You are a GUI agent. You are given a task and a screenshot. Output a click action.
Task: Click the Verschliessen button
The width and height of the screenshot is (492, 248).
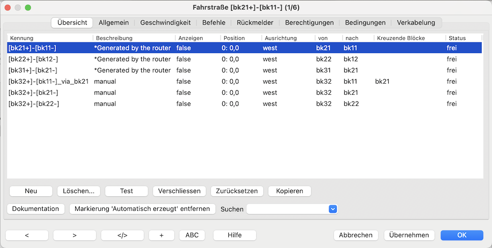click(x=179, y=191)
